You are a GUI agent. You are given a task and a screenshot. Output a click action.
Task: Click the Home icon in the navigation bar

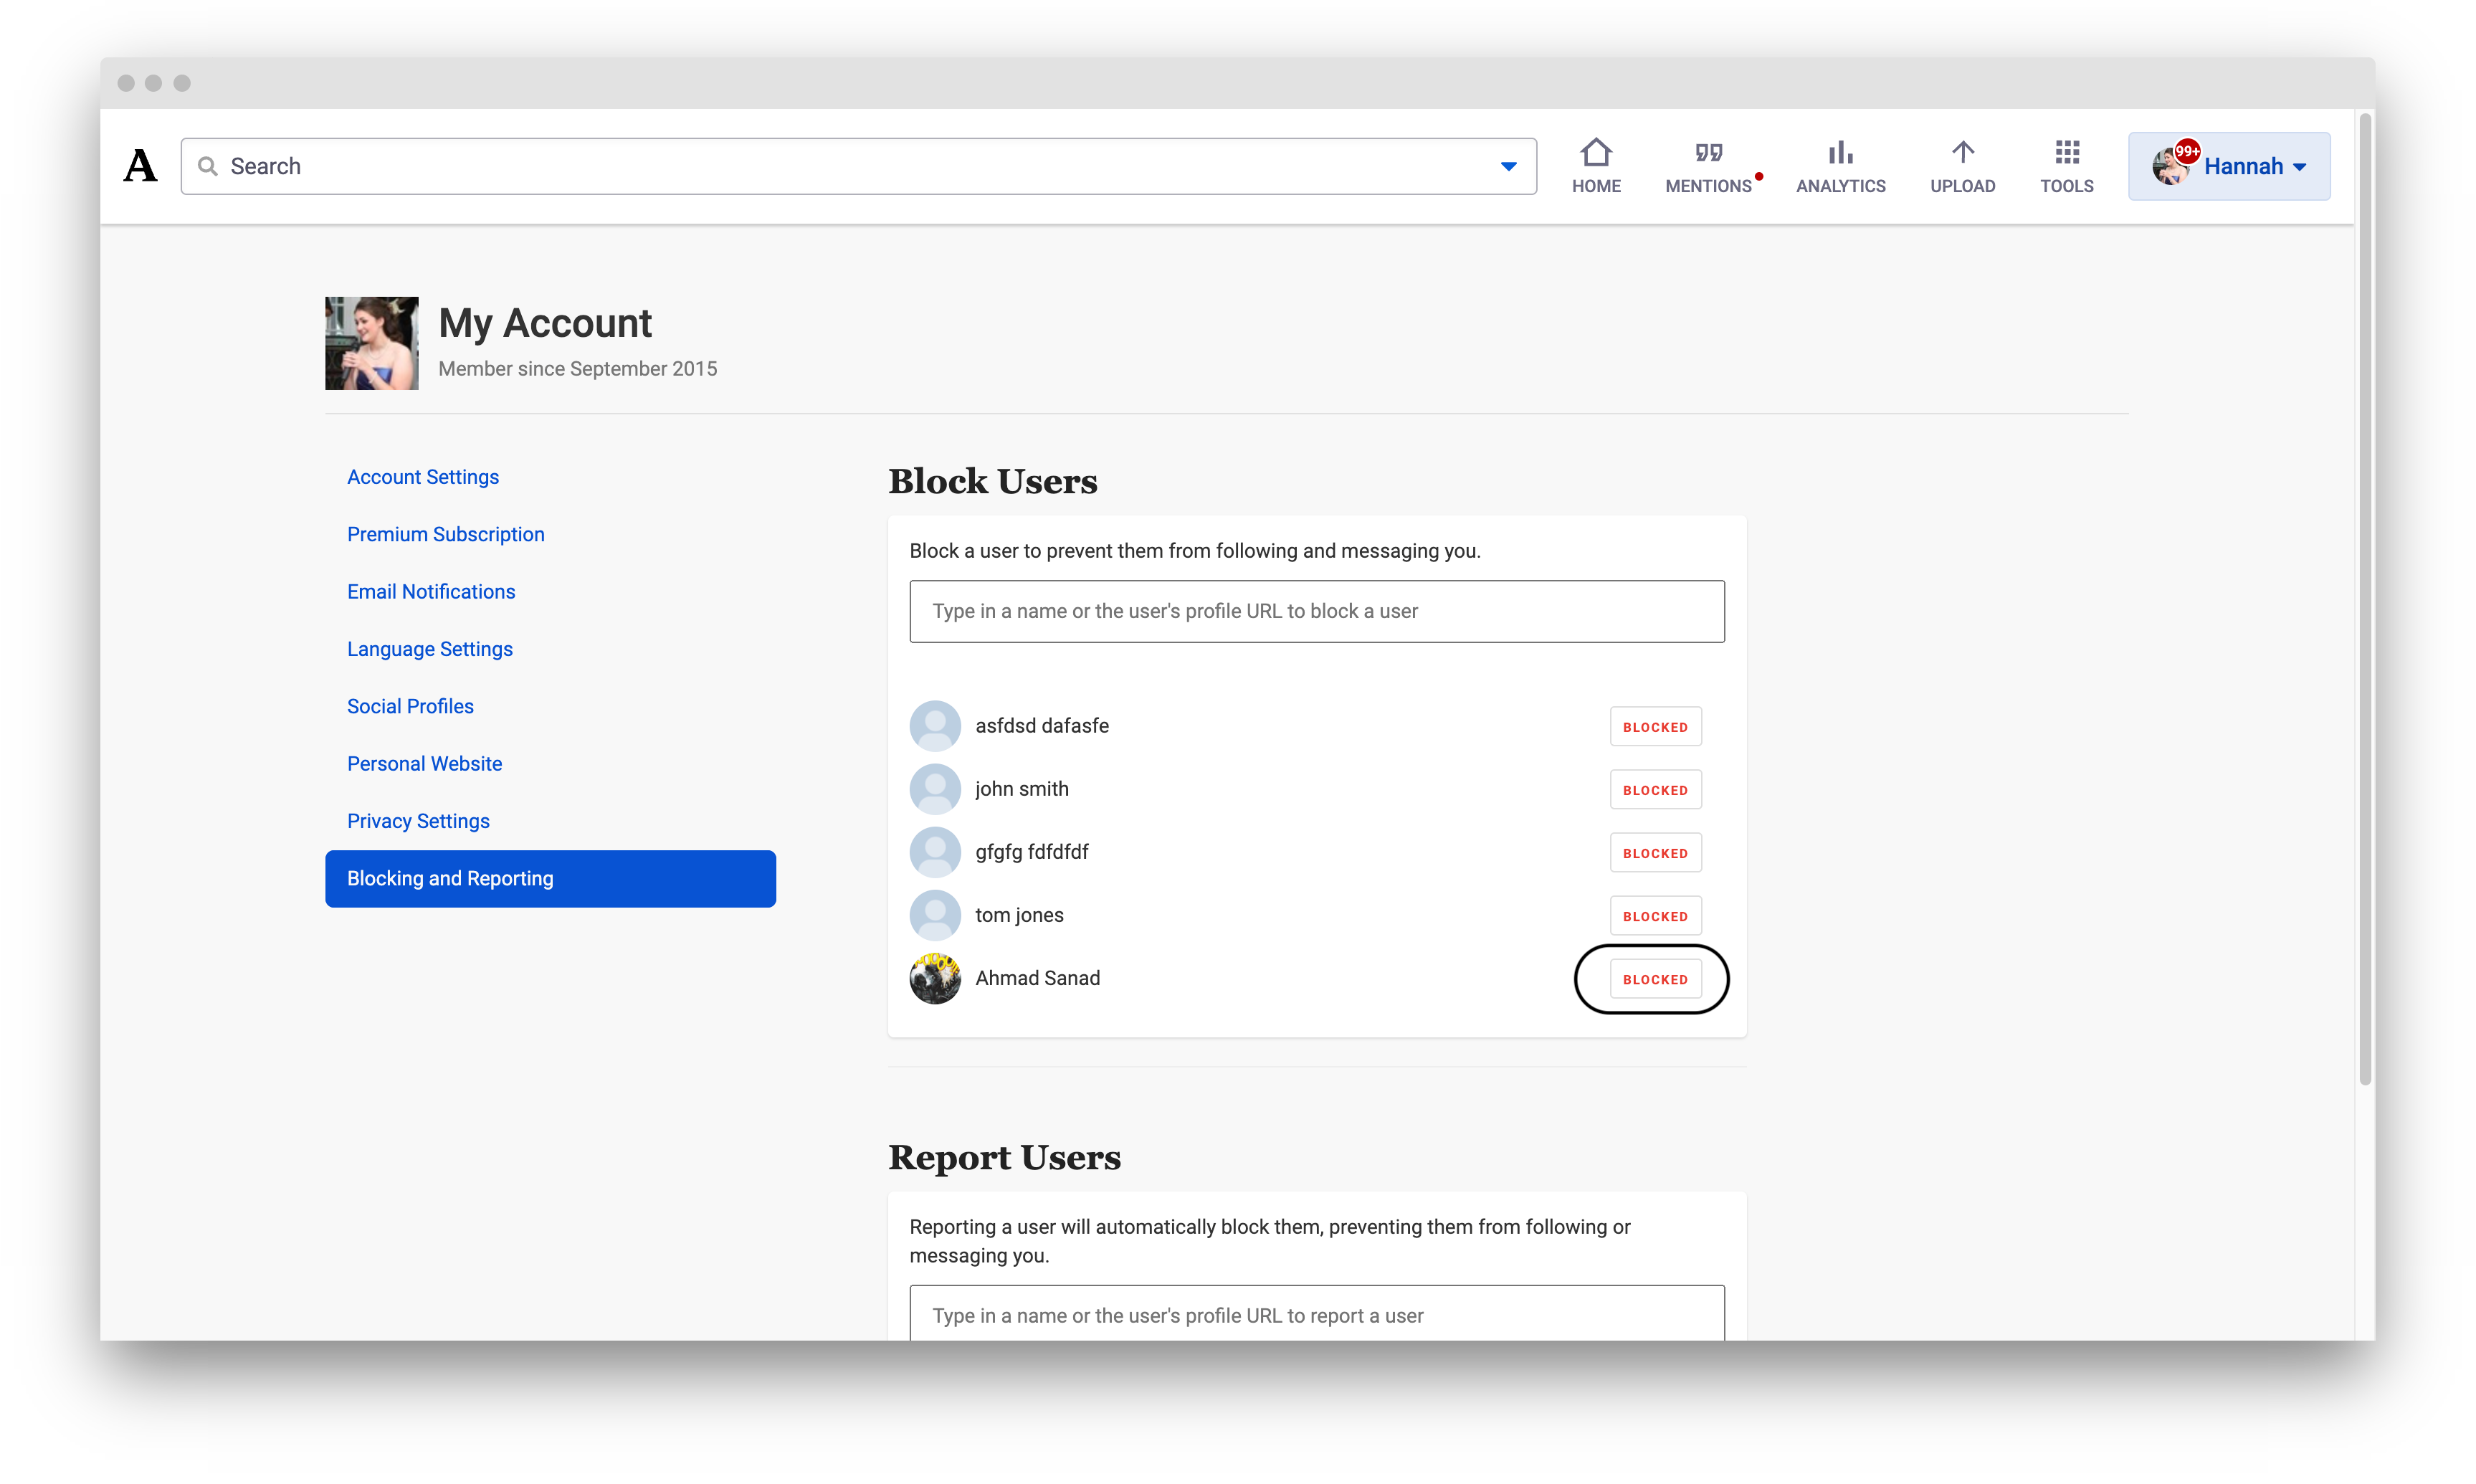coord(1596,165)
